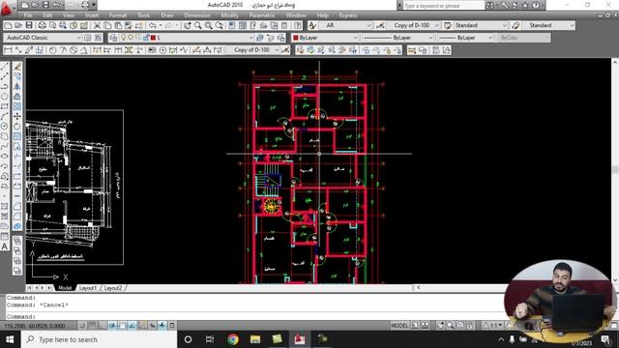Expand the ByLayer color control dropdown
The height and width of the screenshot is (348, 619).
coord(355,38)
